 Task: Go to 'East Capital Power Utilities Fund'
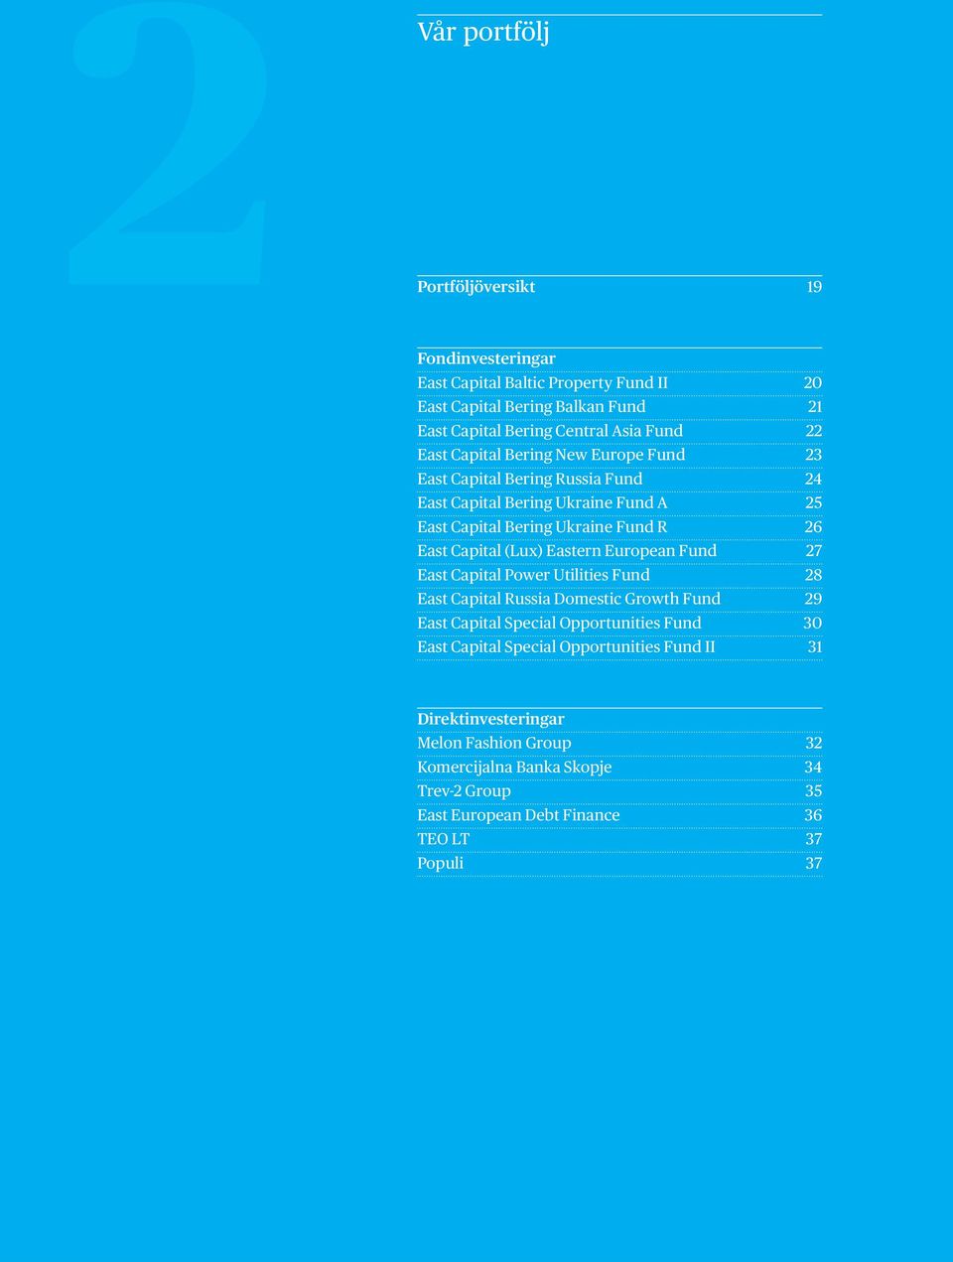533,575
